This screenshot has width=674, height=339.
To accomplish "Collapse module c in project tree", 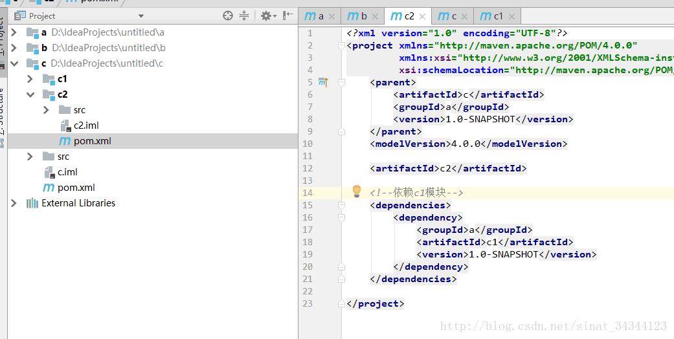I will (x=14, y=63).
